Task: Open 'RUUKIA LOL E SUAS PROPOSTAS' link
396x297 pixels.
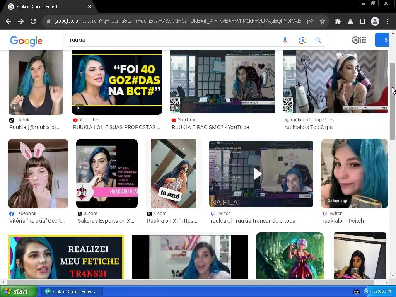Action: click(x=117, y=127)
